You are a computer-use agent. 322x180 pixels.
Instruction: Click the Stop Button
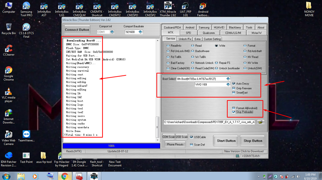point(253,141)
